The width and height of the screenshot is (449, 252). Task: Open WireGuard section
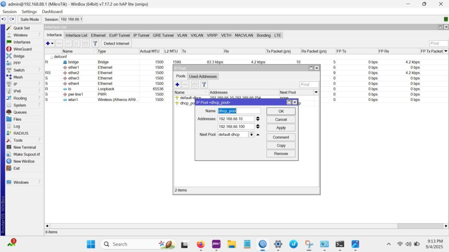point(22,49)
